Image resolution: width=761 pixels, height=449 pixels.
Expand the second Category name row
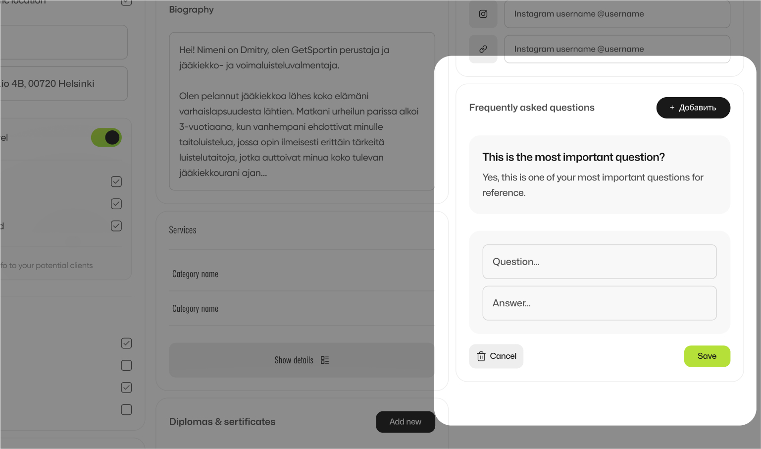[x=302, y=309]
